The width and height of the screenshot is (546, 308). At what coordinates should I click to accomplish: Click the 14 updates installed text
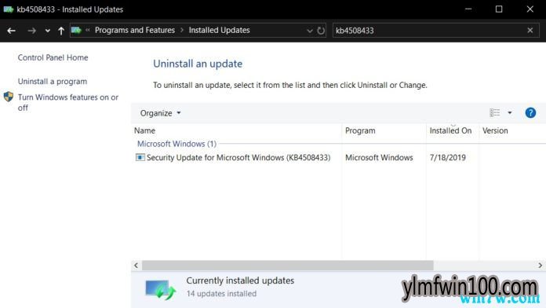[221, 294]
